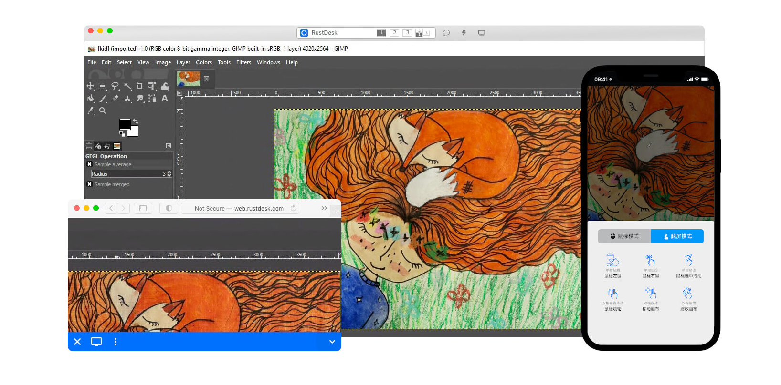
Task: Go back in the Safari window
Action: (111, 208)
